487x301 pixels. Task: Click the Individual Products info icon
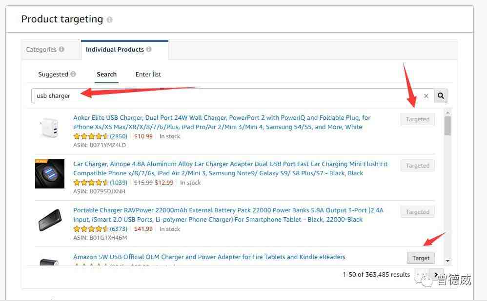(149, 49)
